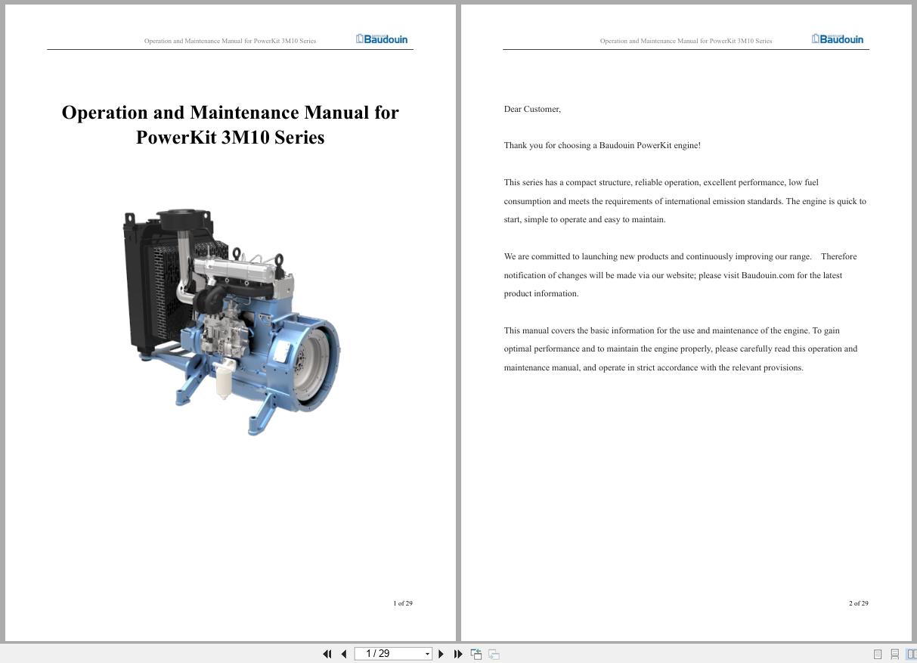Advance to the next page
The image size is (917, 663).
point(441,653)
